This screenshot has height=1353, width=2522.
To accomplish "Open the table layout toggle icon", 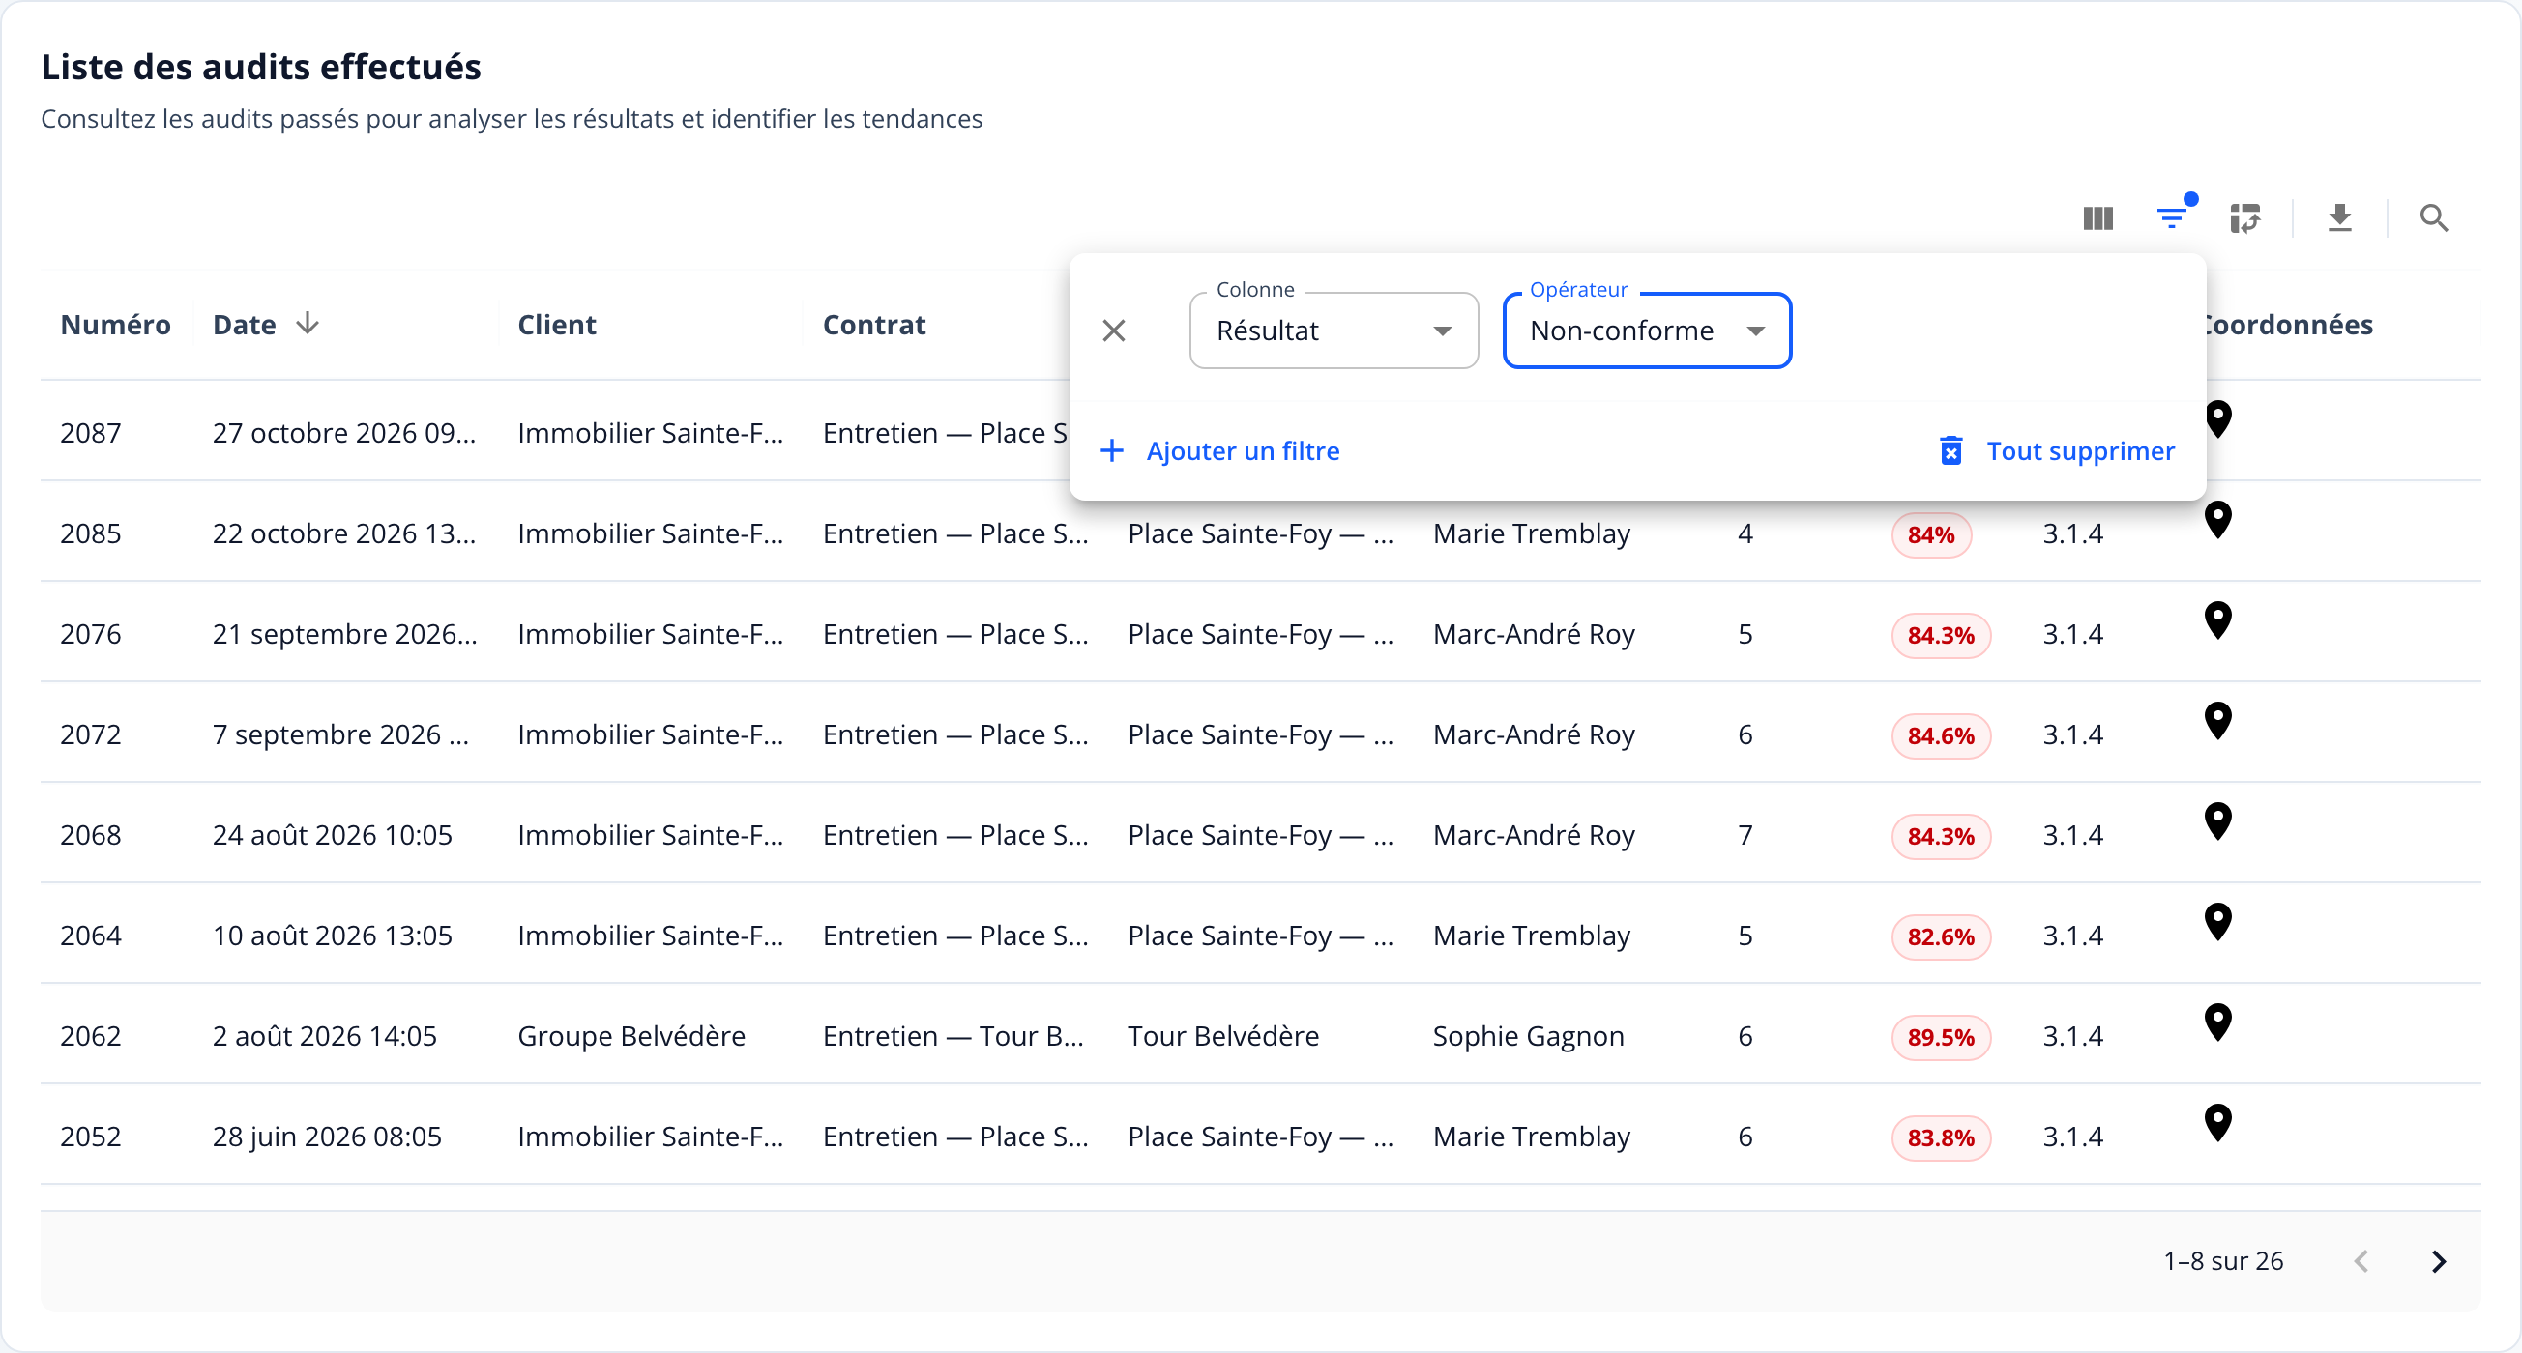I will [x=2244, y=217].
